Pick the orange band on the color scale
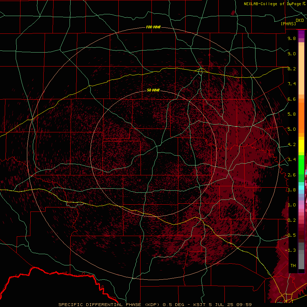Screen dimensions: 307x307 click(301, 117)
